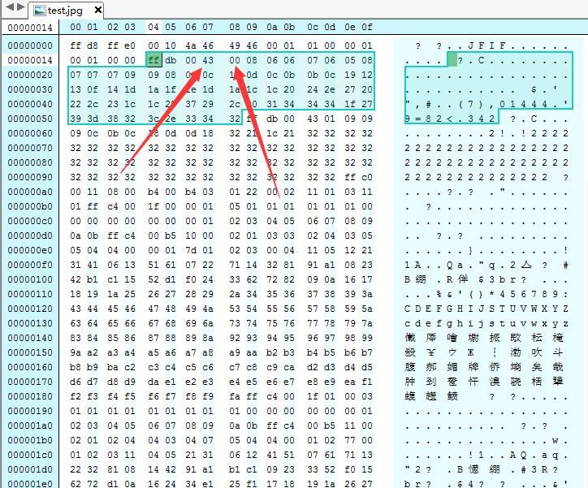
Task: Select offset row 00000020
Action: click(x=30, y=75)
